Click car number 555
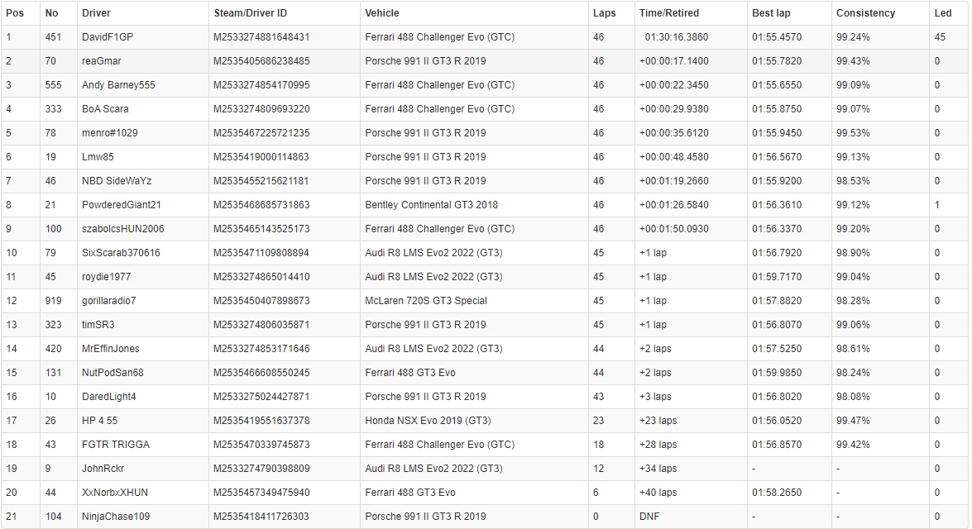 pos(53,85)
